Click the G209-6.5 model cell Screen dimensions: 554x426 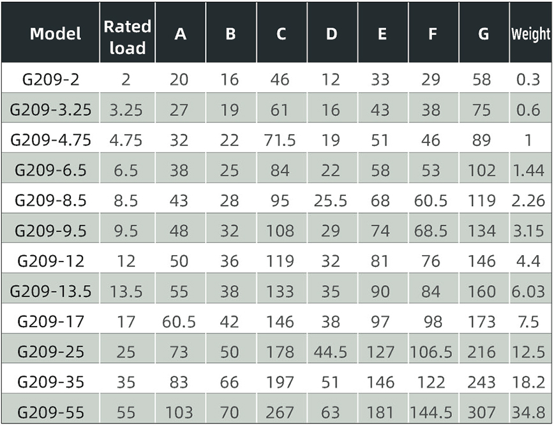(50, 170)
